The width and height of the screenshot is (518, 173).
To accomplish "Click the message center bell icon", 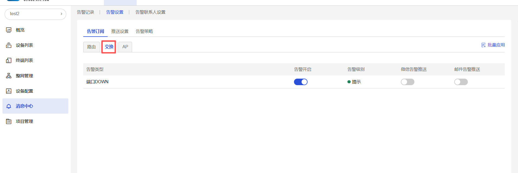I will pyautogui.click(x=9, y=106).
